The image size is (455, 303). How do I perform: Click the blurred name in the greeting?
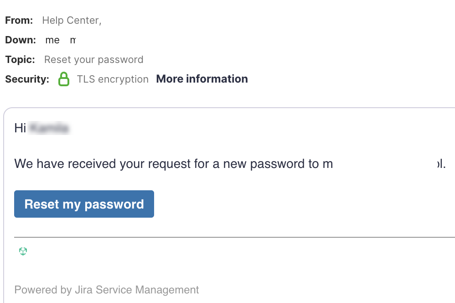point(49,128)
